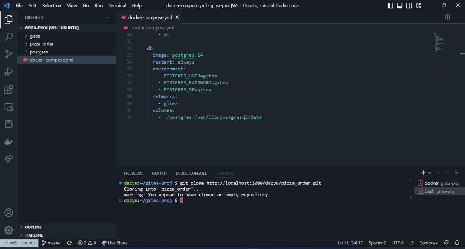Synchronize changes in status bar
The width and height of the screenshot is (465, 249).
(69, 243)
